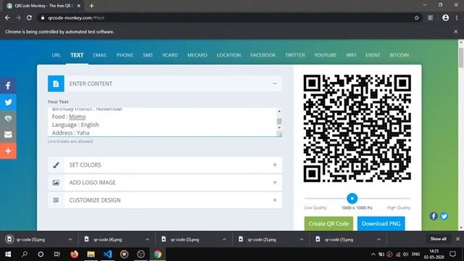Share by email via left sidebar
Image resolution: width=464 pixels, height=261 pixels.
(x=8, y=135)
